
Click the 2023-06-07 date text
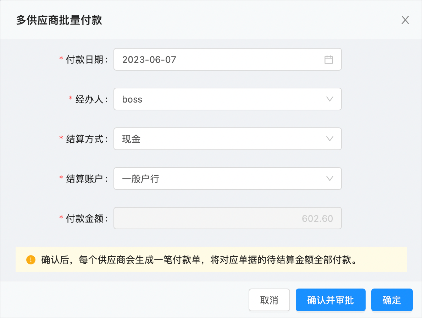point(149,60)
